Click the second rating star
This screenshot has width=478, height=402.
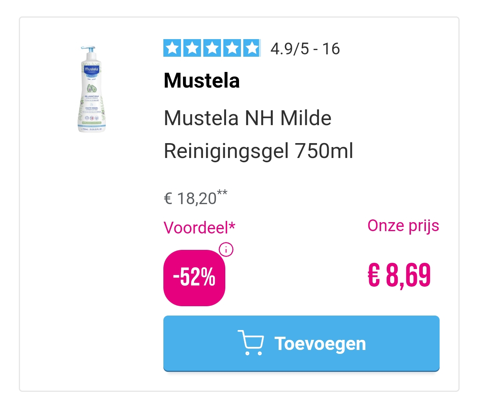(192, 48)
